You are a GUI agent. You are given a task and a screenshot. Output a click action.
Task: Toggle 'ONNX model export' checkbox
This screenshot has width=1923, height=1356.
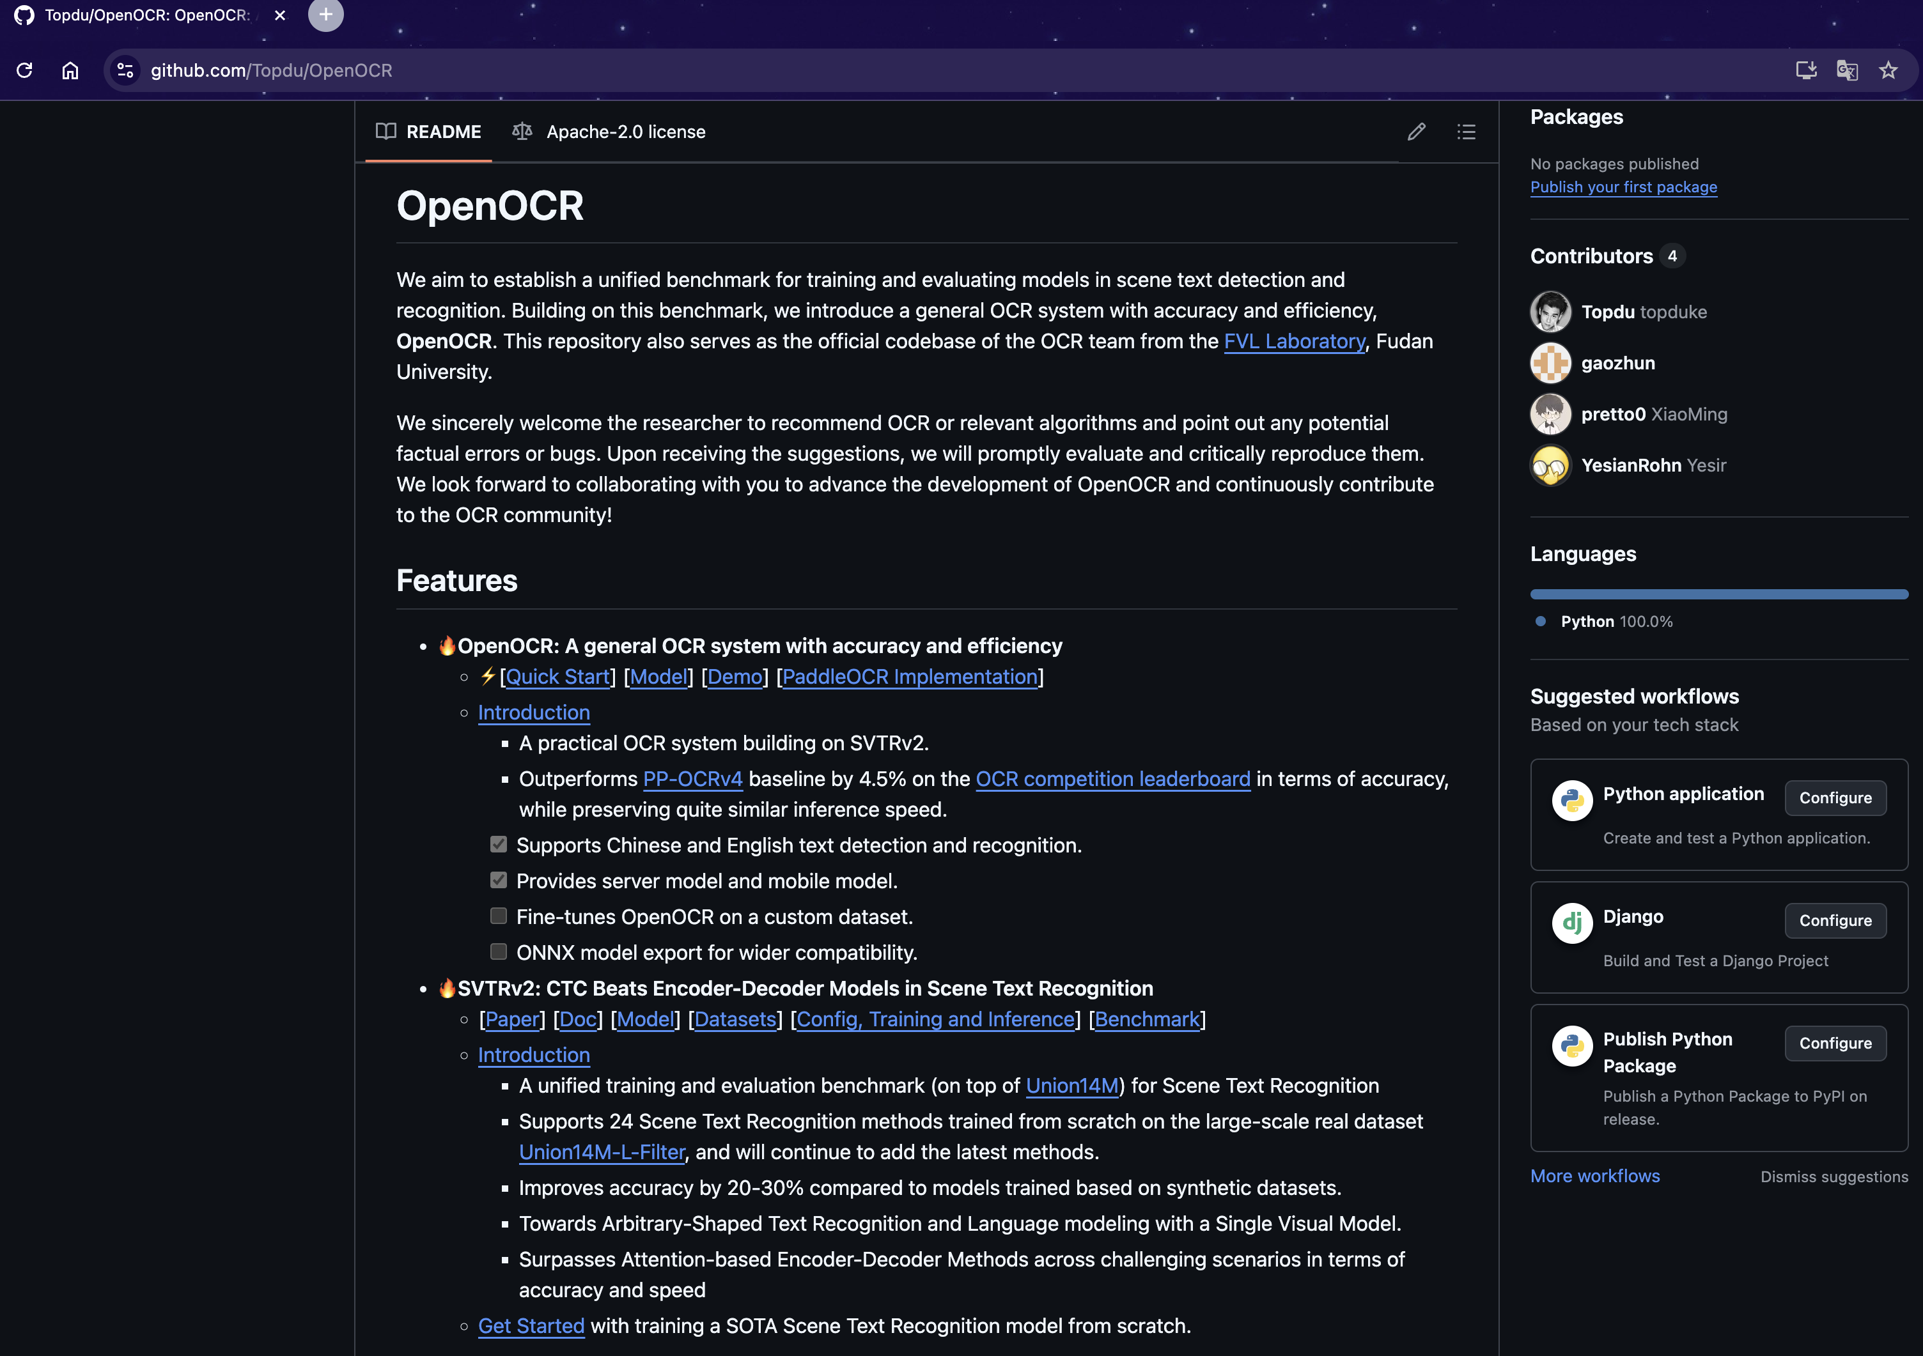click(499, 952)
